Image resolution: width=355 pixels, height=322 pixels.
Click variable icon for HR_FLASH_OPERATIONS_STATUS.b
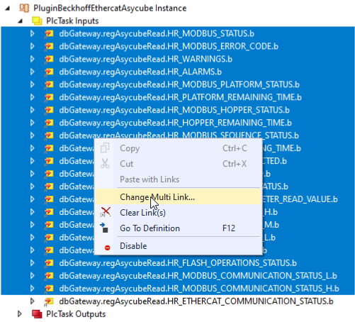coord(49,263)
